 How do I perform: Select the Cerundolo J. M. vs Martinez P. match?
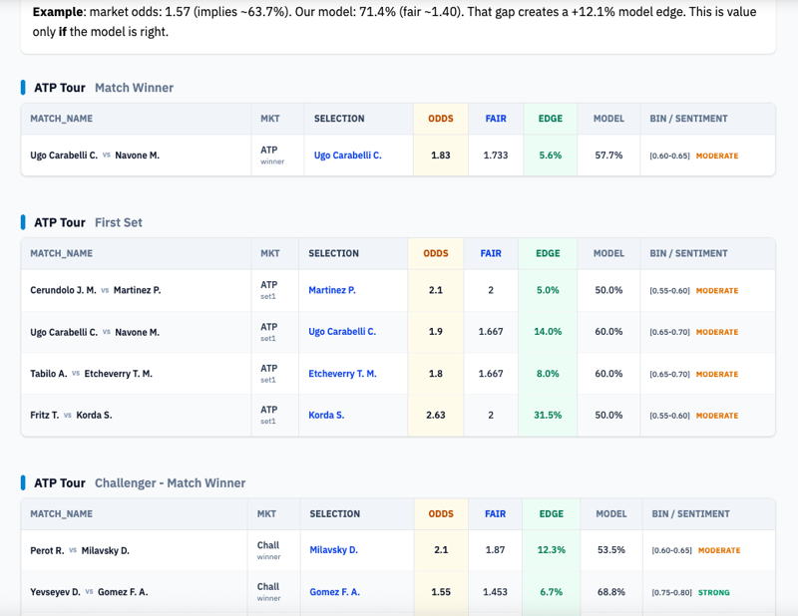pyautogui.click(x=95, y=290)
